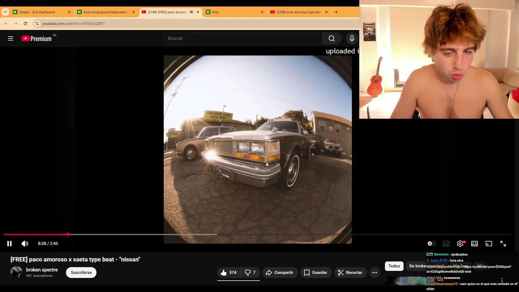
Task: Expand the tab search dropdown arrow
Action: tap(5, 12)
